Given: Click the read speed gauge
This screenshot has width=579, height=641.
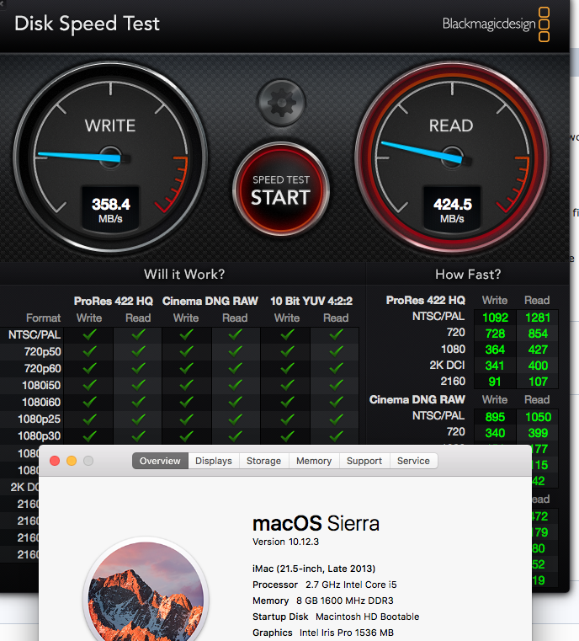Looking at the screenshot, I should (452, 157).
